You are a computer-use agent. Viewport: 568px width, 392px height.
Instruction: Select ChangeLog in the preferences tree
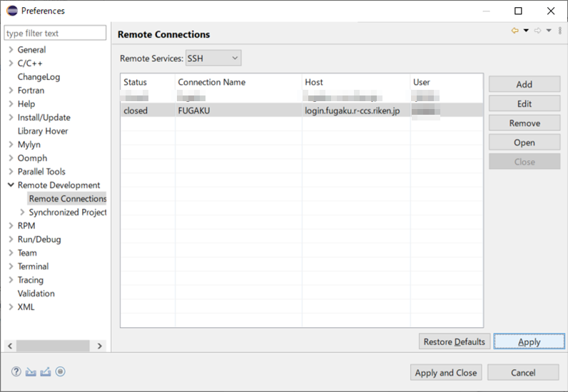(x=39, y=77)
